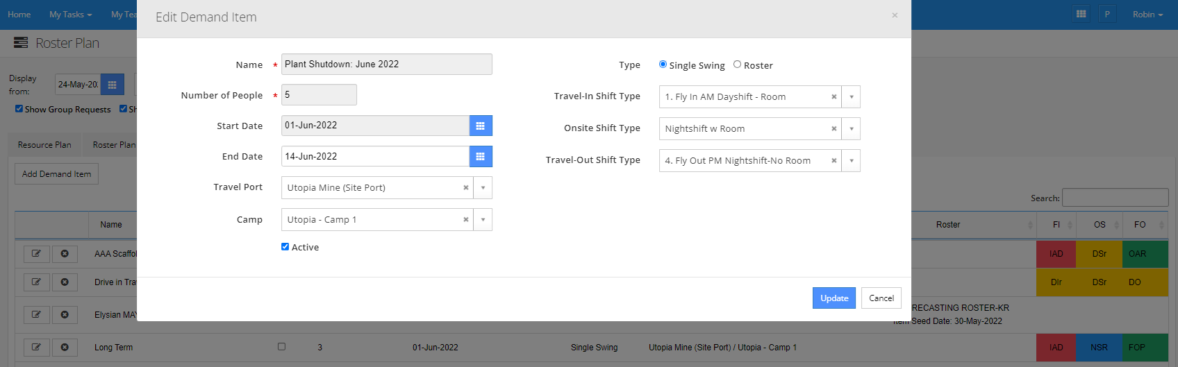
Task: Click the Start Date field
Action: [375, 126]
